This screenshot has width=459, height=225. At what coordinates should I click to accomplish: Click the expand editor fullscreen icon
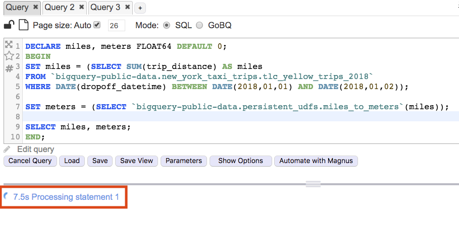click(x=9, y=45)
